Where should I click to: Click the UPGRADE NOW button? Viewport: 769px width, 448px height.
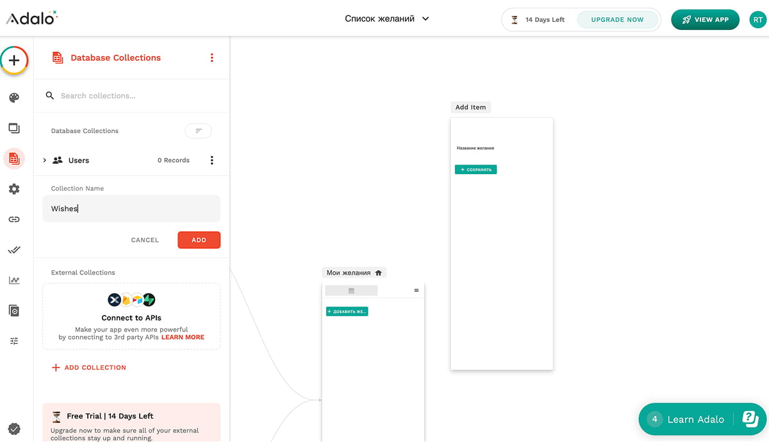[617, 20]
